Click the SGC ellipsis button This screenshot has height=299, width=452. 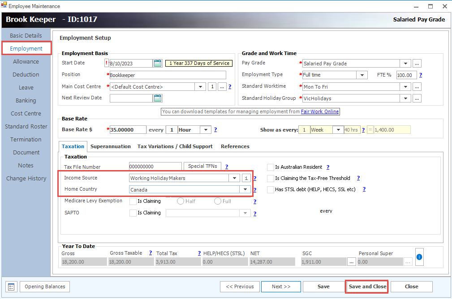(351, 262)
